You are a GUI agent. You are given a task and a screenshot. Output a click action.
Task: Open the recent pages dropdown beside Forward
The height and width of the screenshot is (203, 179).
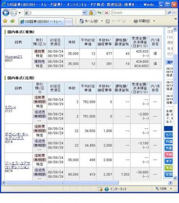(x=20, y=13)
